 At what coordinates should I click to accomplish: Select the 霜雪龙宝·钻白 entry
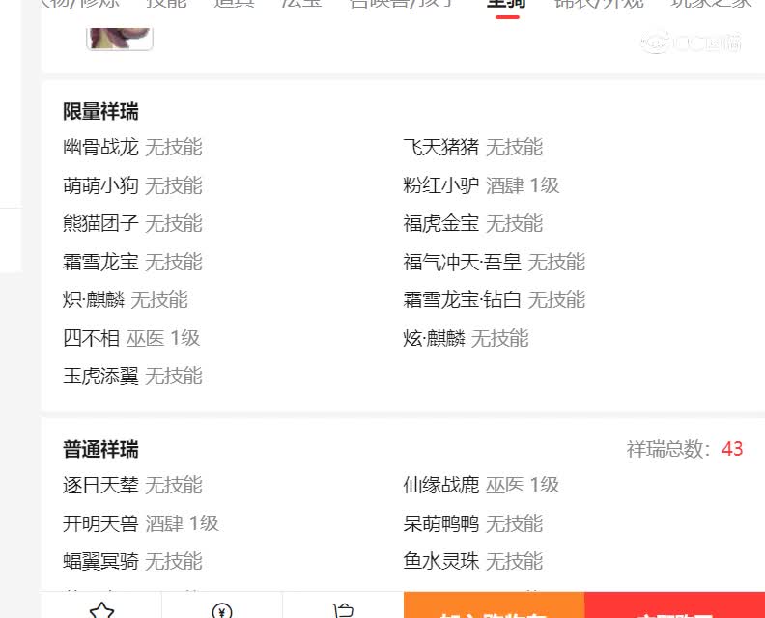(x=462, y=299)
